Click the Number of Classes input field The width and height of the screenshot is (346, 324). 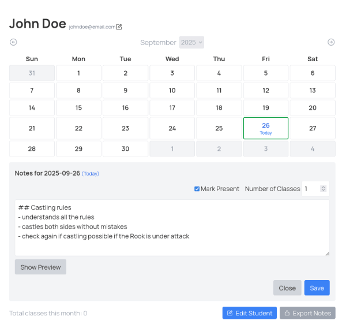point(311,189)
